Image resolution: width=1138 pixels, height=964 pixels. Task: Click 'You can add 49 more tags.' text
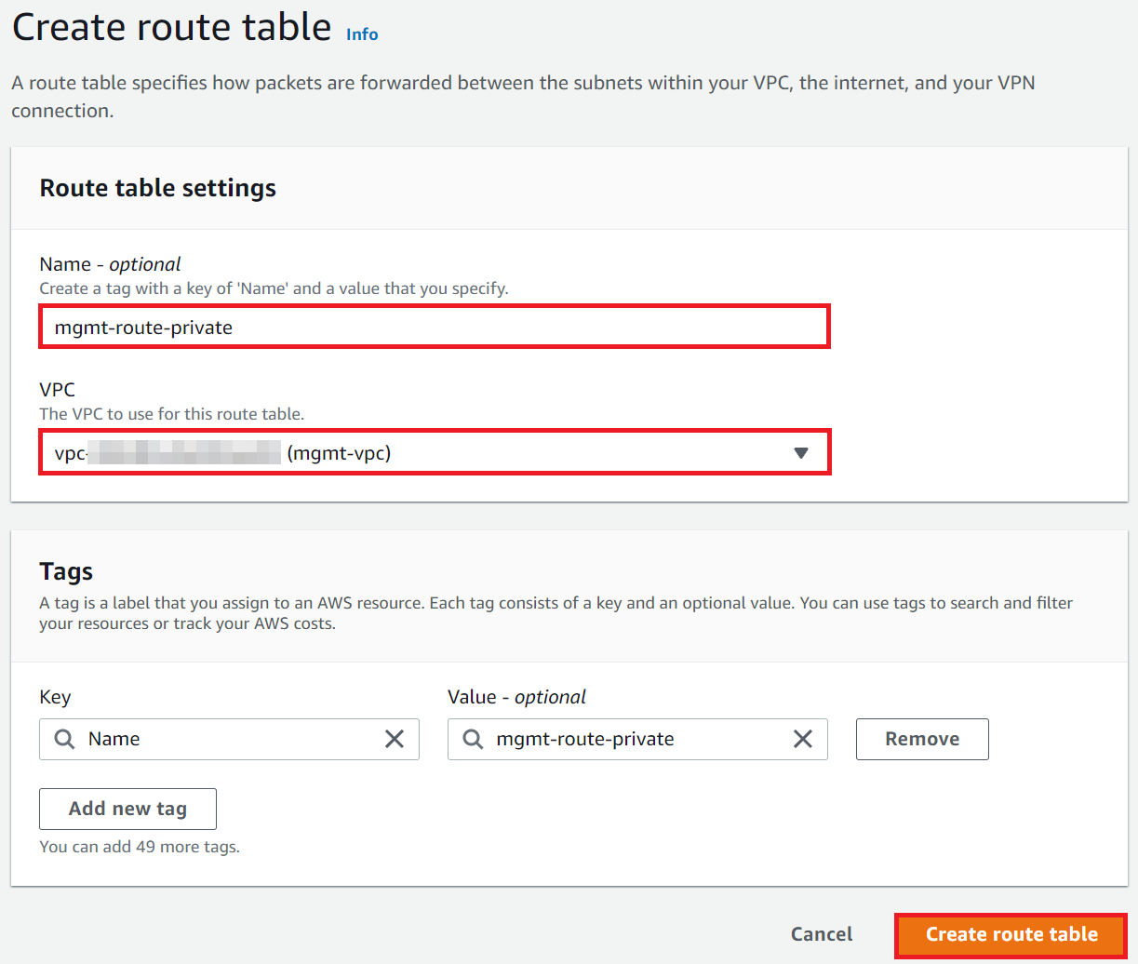[x=140, y=847]
